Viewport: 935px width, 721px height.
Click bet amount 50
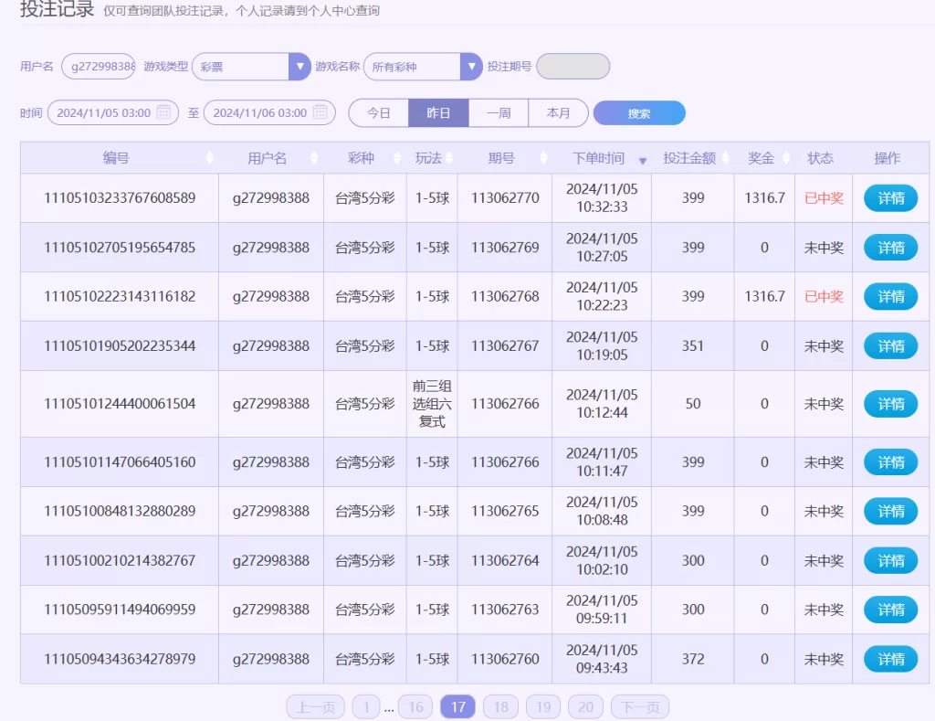[x=693, y=404]
